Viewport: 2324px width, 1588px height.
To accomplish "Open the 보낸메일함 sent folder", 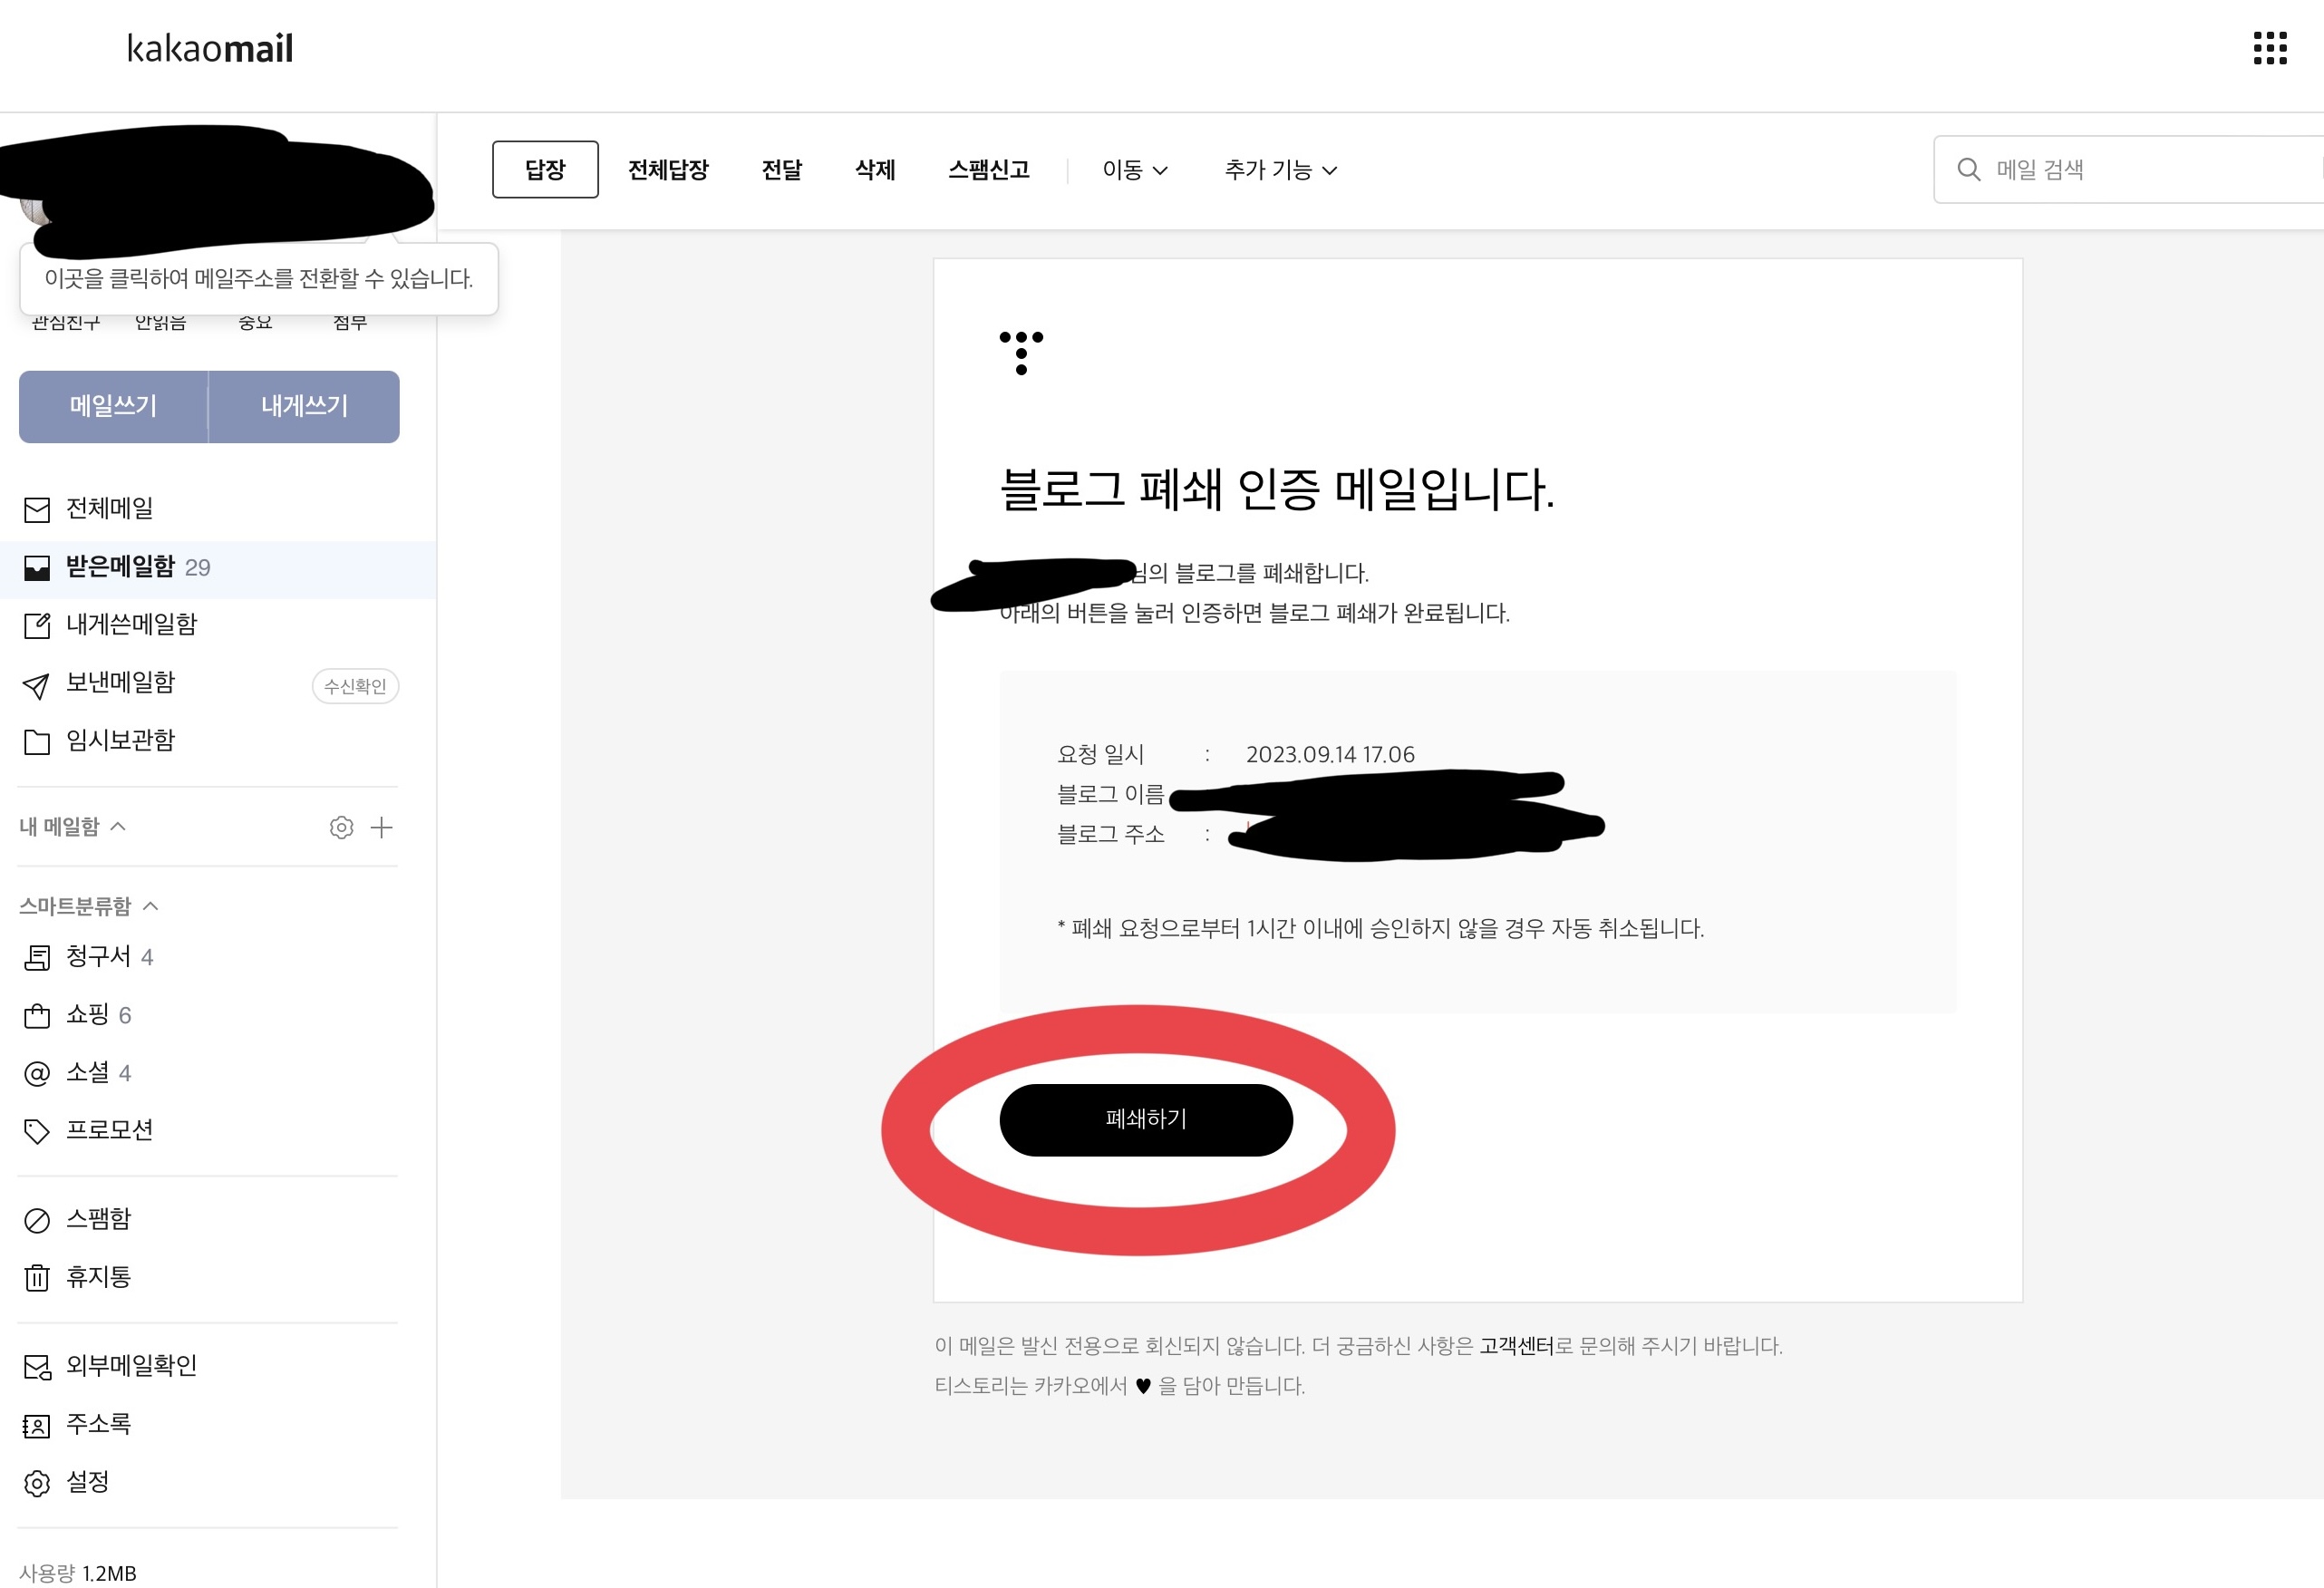I will [120, 683].
